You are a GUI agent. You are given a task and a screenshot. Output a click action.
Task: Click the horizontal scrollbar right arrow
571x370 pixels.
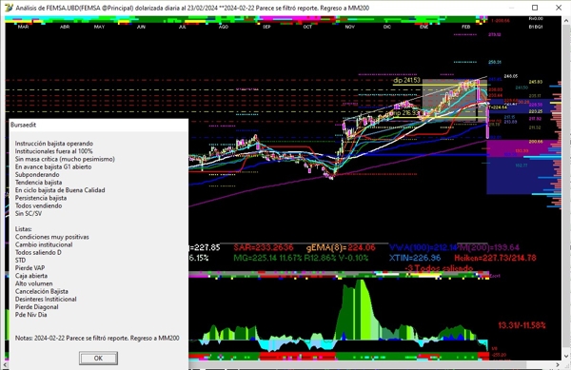coord(558,364)
